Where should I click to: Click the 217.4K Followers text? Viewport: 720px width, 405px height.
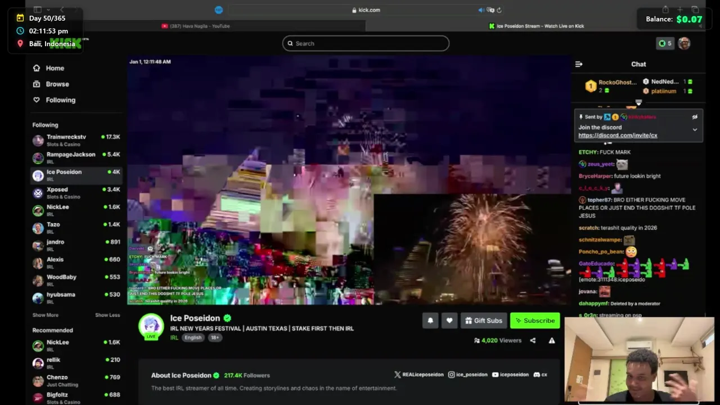tap(247, 375)
